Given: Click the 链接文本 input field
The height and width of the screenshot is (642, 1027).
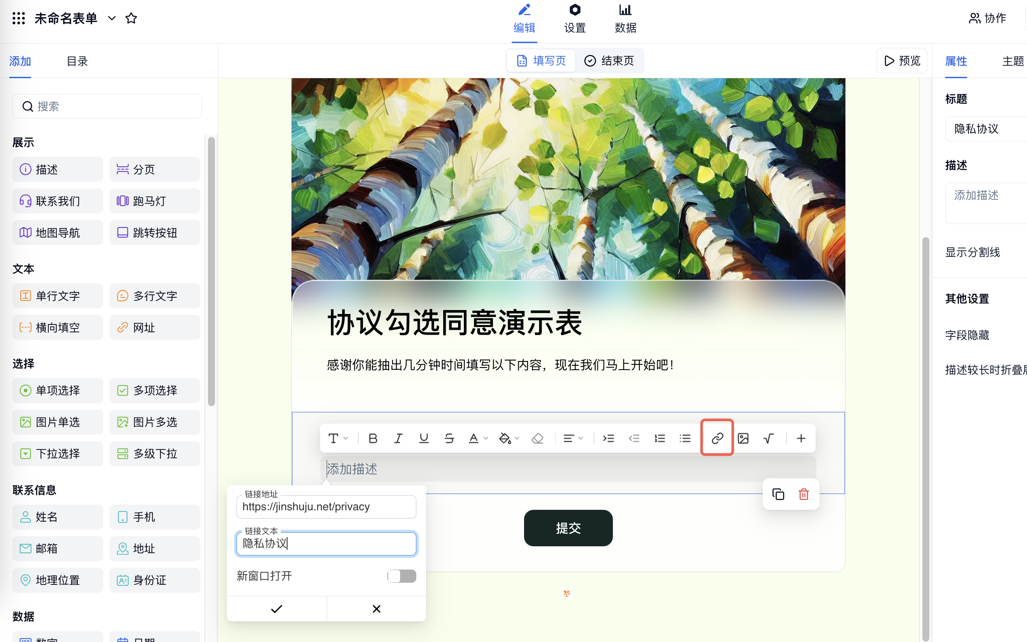Looking at the screenshot, I should click(x=326, y=544).
